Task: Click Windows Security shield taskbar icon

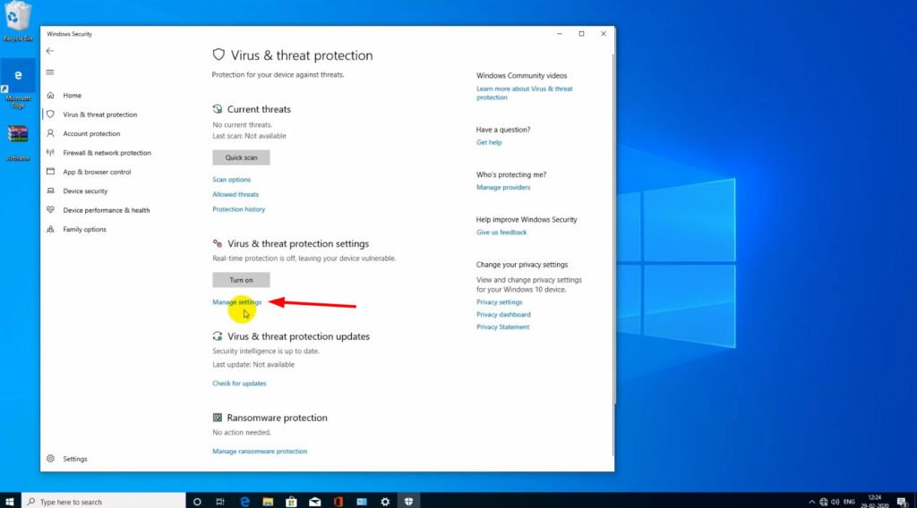Action: click(x=408, y=502)
